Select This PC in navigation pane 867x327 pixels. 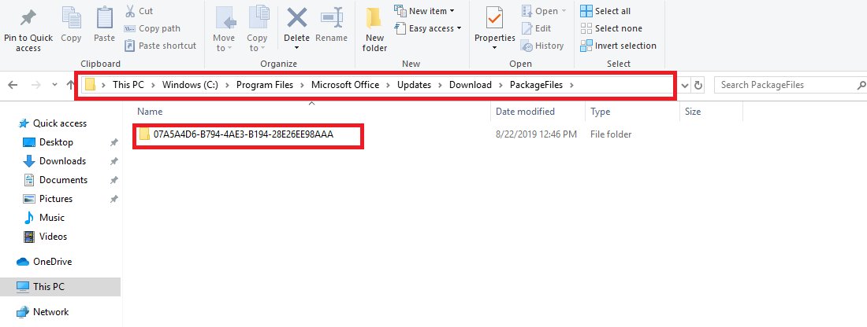click(x=60, y=287)
